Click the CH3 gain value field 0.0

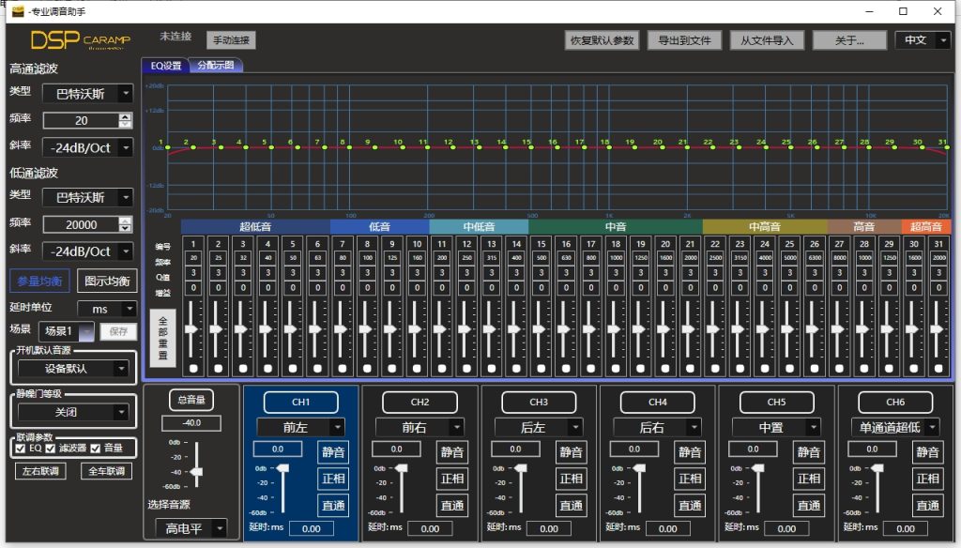(x=515, y=449)
